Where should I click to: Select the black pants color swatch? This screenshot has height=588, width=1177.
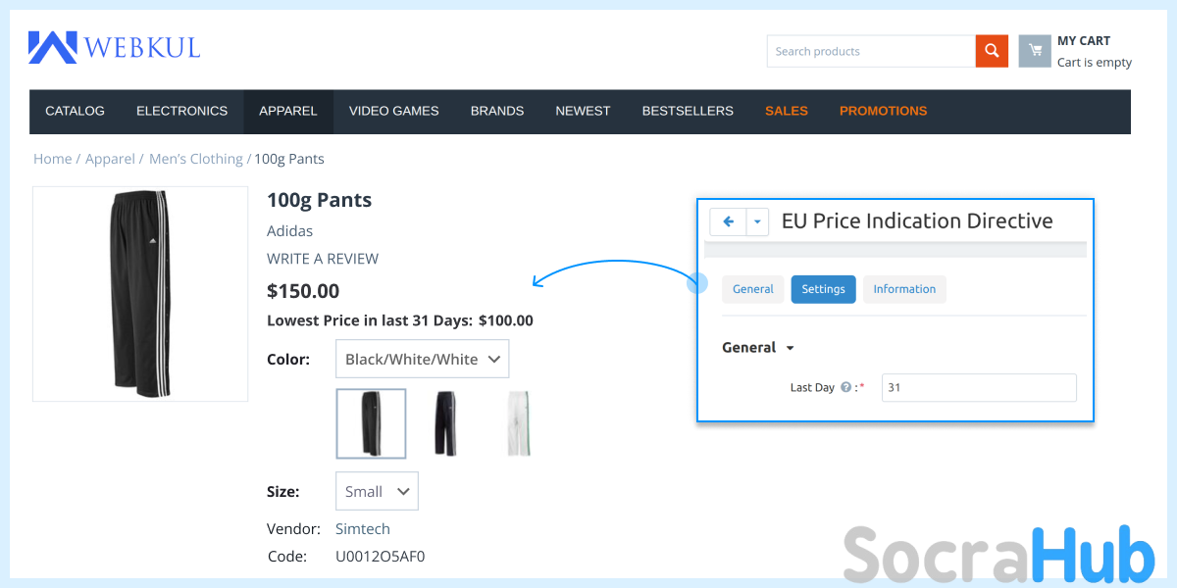445,423
